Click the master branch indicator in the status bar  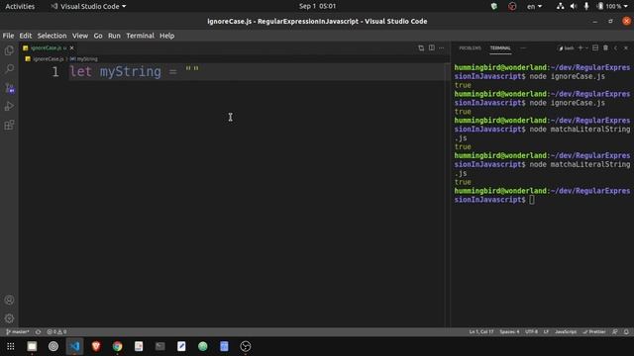click(18, 332)
